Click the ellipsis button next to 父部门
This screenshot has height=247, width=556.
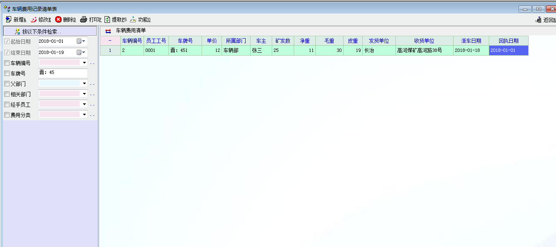coord(92,84)
